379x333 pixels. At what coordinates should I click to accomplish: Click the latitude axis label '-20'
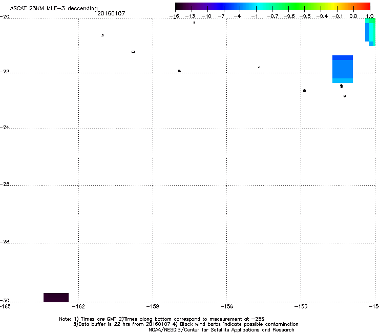click(x=5, y=17)
